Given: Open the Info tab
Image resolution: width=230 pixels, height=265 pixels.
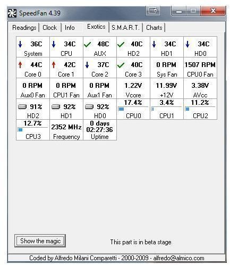Looking at the screenshot, I should coord(70,28).
